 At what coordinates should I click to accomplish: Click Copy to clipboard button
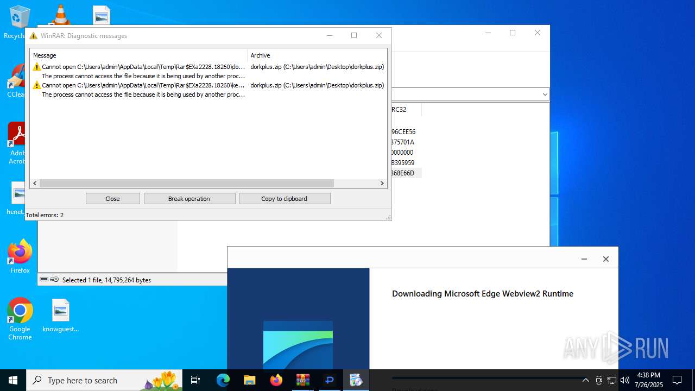tap(284, 199)
